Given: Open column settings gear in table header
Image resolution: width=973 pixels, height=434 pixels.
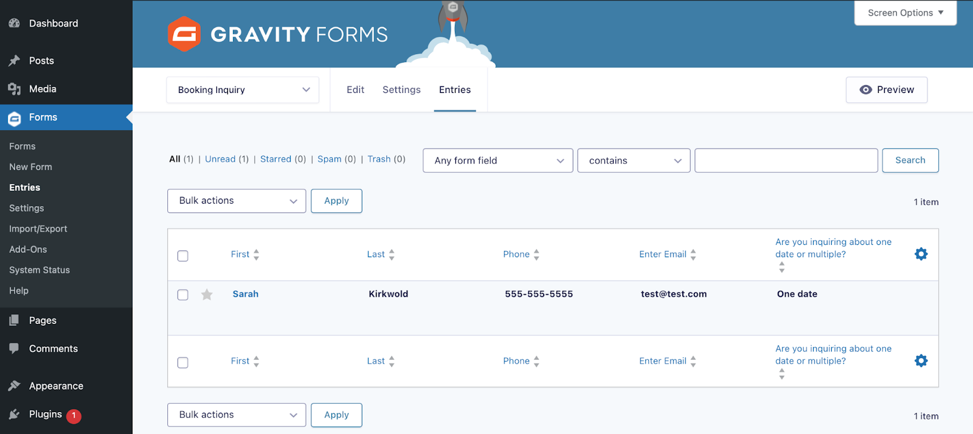Looking at the screenshot, I should pos(921,254).
